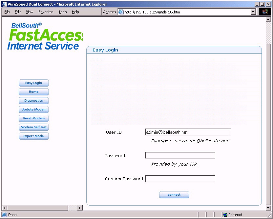Run the Modem Self Test button
Screen dimensions: 273x219
(33, 127)
